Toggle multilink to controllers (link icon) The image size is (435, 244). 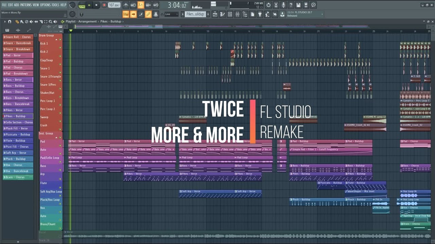[148, 14]
